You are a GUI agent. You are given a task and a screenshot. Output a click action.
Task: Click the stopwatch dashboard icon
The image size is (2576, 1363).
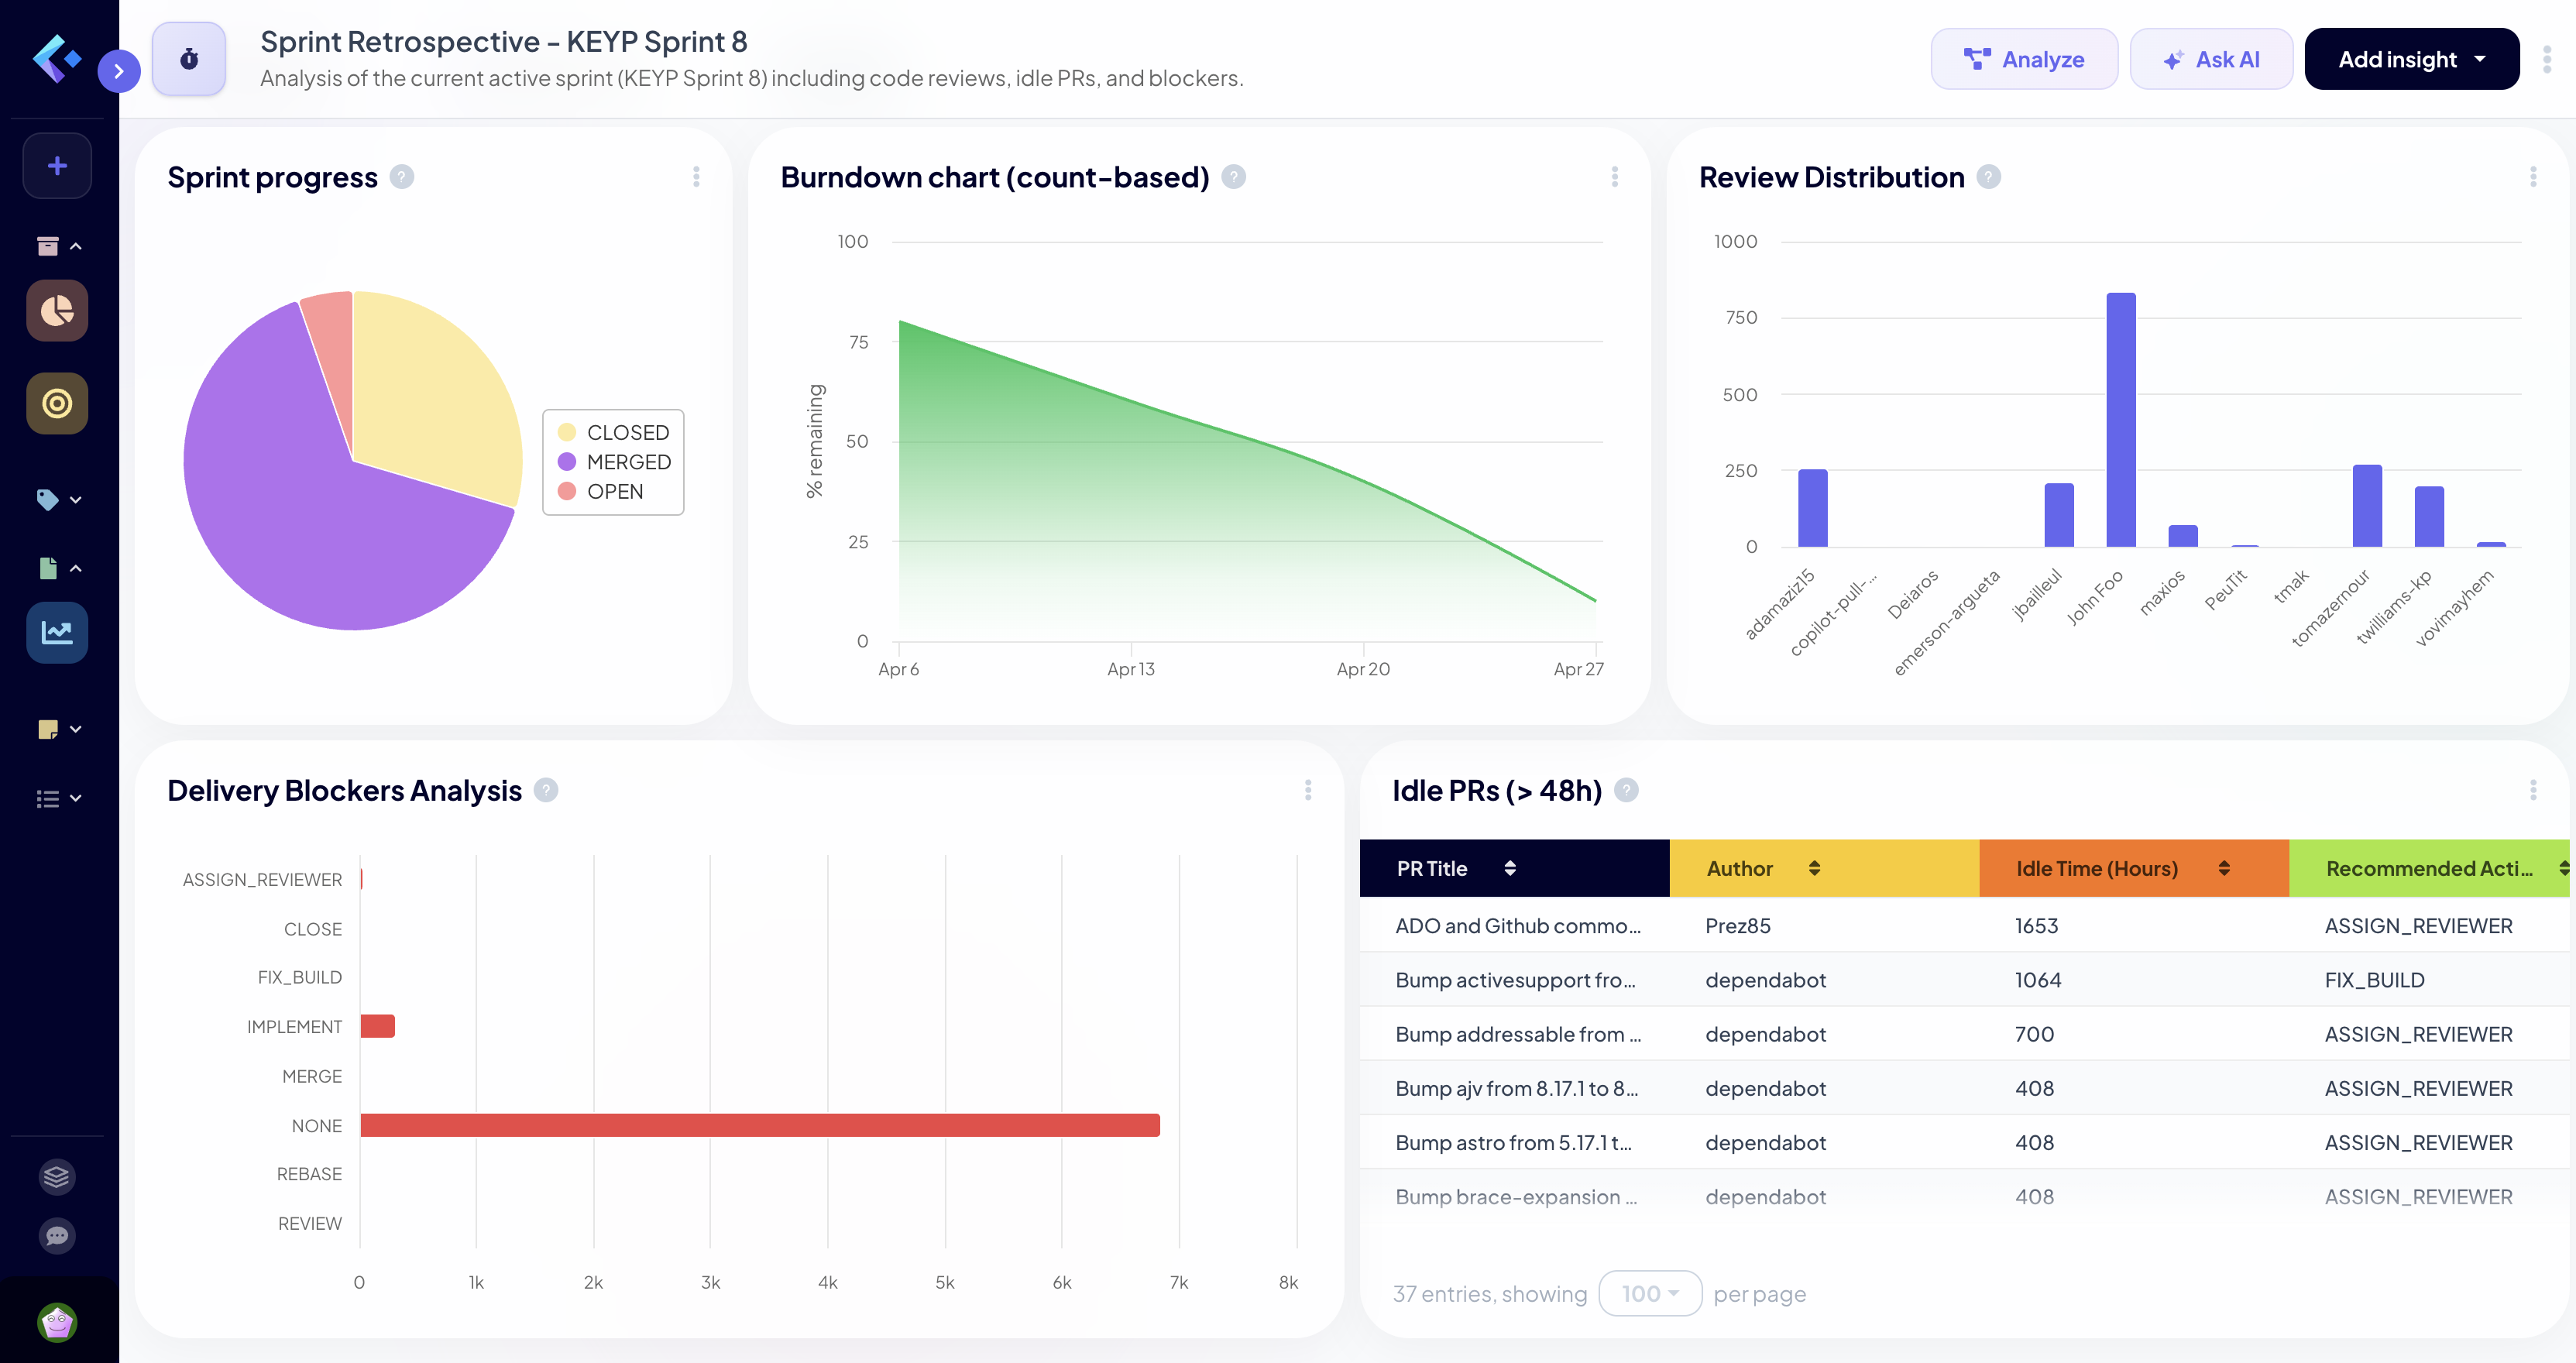[189, 59]
